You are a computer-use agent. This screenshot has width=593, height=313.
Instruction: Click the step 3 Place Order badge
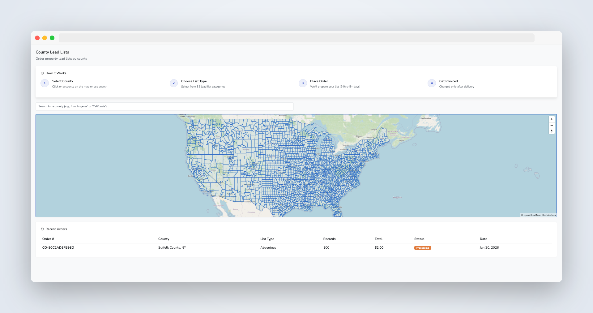302,83
